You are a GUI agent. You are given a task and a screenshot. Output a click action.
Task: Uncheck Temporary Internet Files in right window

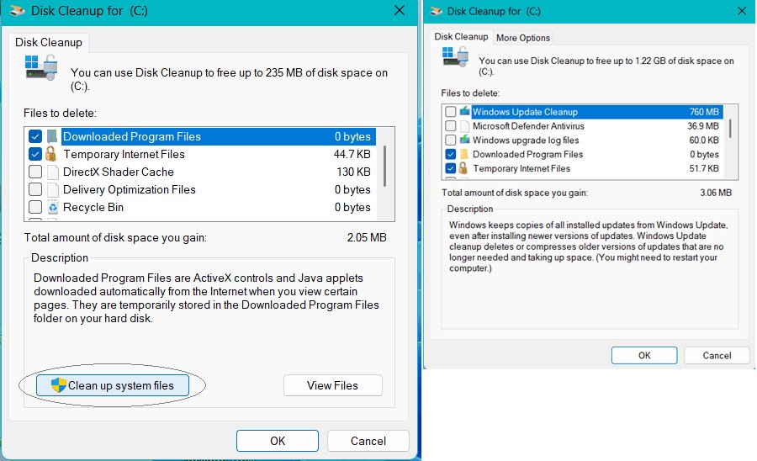click(451, 168)
